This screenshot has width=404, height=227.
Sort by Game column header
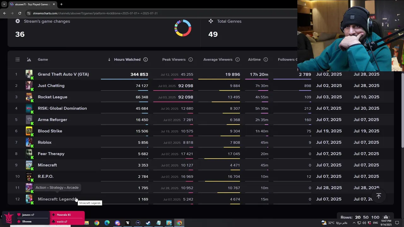point(43,60)
